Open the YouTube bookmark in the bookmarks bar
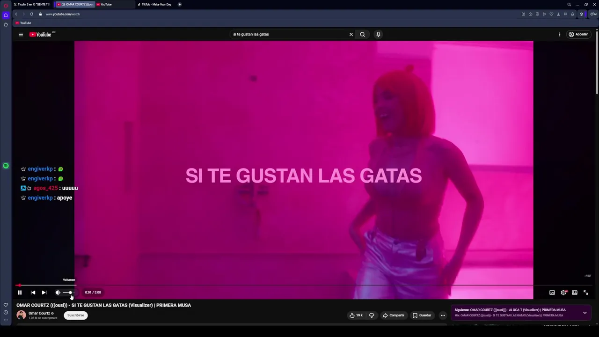Image resolution: width=599 pixels, height=337 pixels. [x=23, y=23]
